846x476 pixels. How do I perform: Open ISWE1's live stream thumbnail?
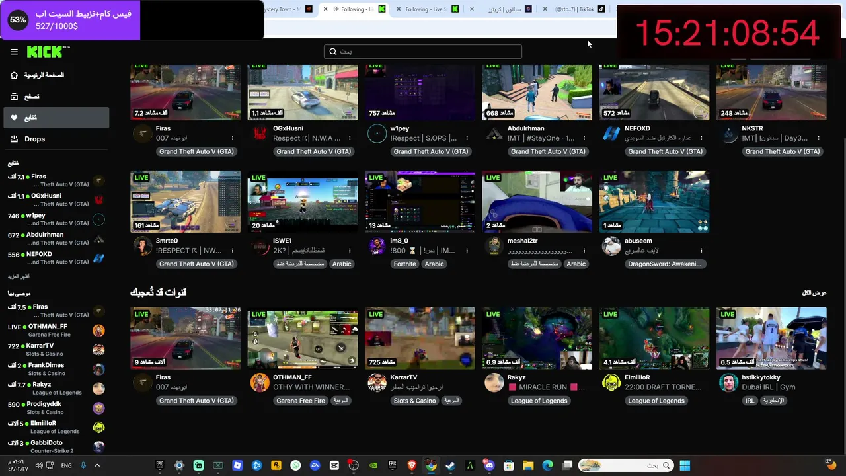click(x=303, y=202)
